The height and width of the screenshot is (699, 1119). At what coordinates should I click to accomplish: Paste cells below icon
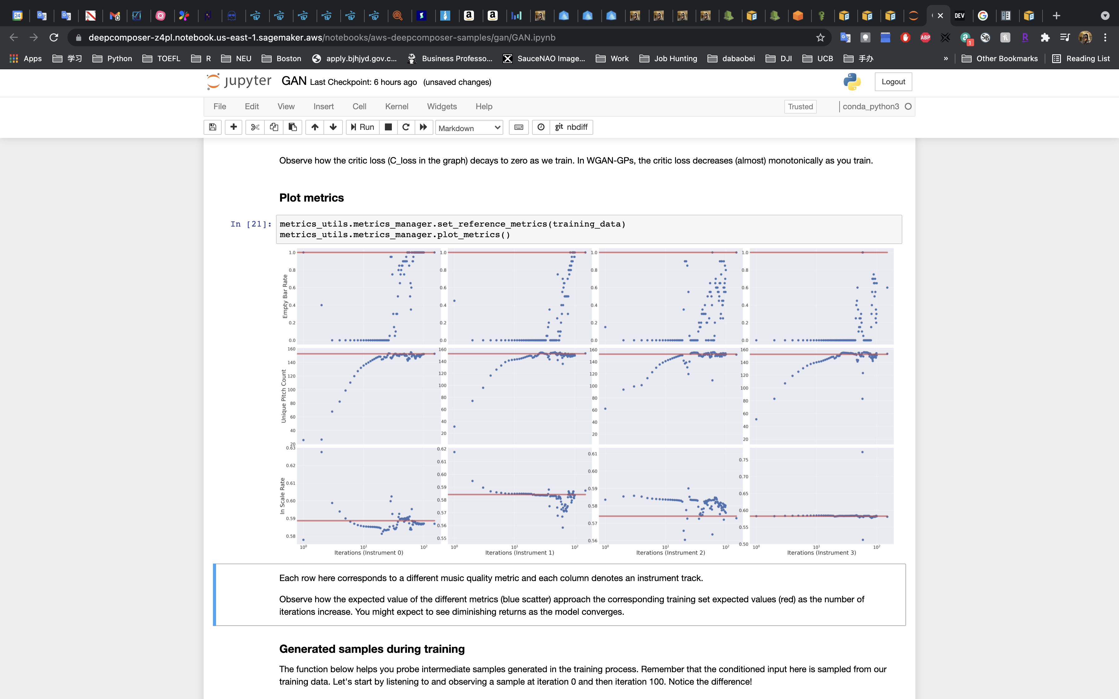pos(293,127)
